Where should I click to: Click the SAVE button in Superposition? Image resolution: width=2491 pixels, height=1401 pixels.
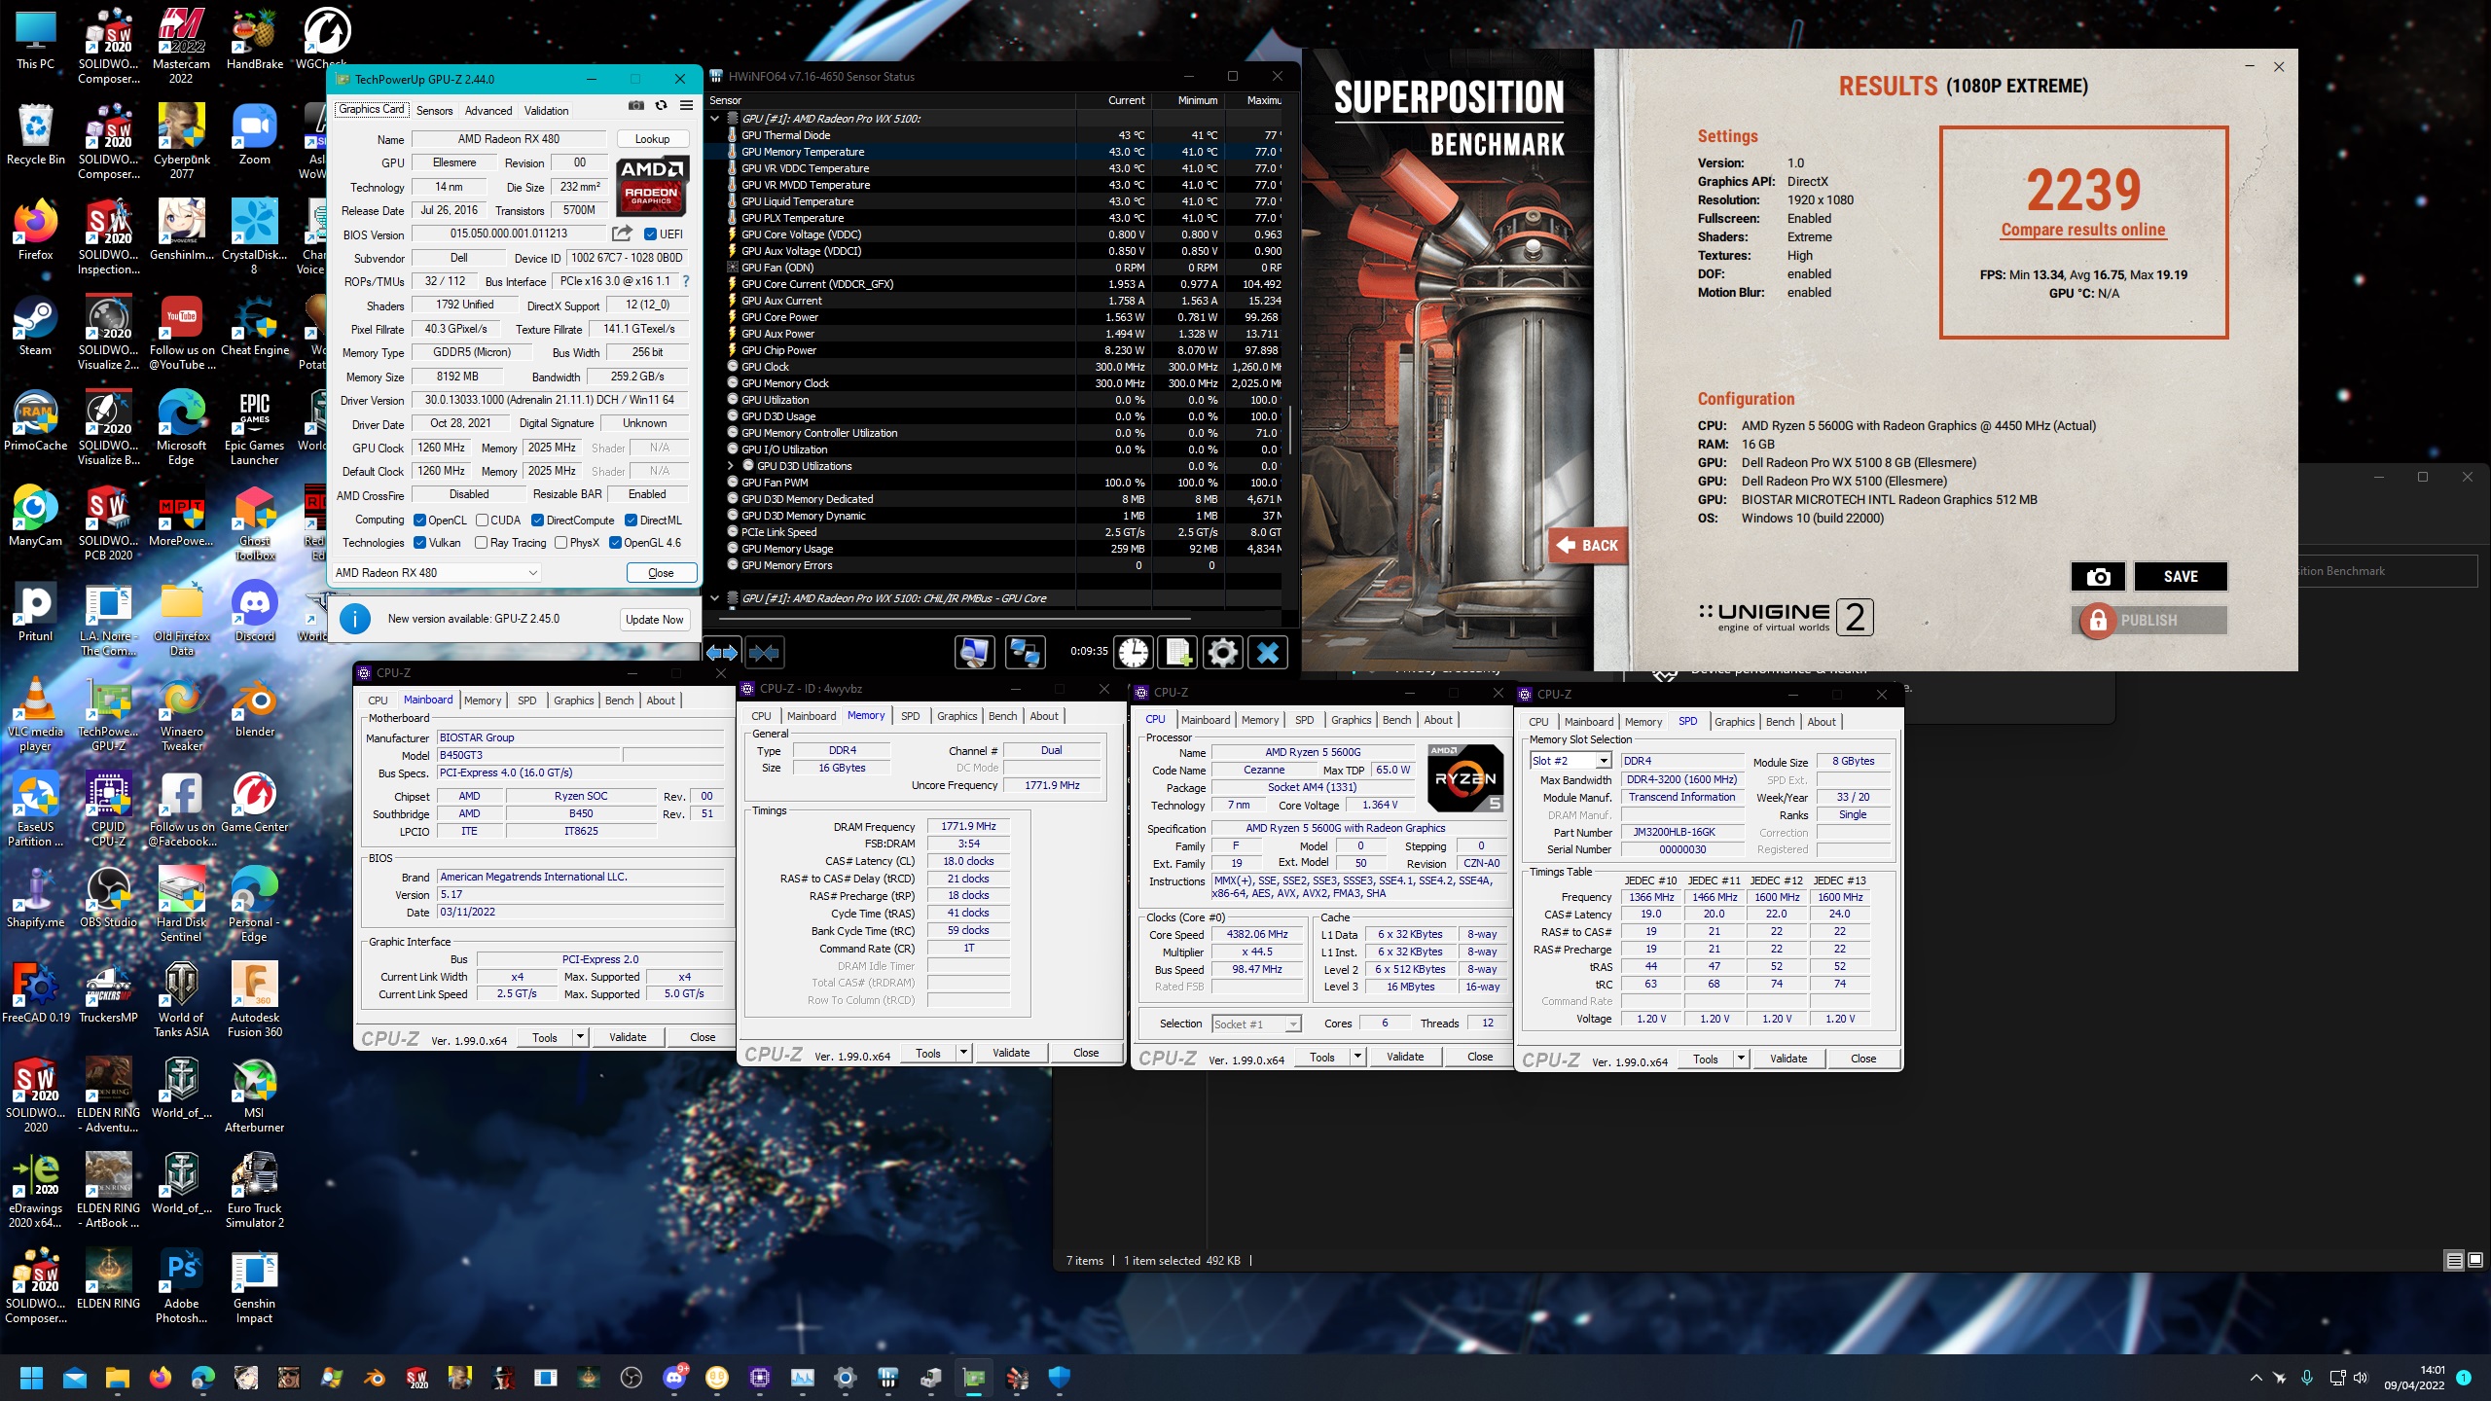pyautogui.click(x=2181, y=576)
